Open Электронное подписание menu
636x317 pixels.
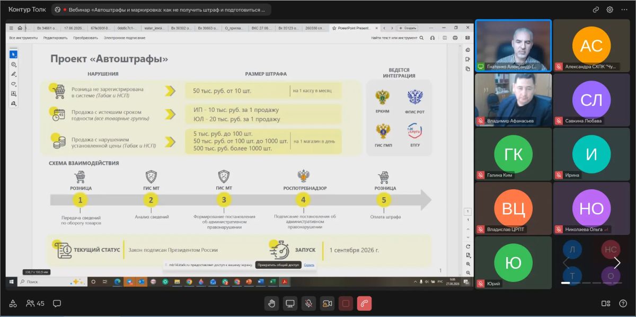click(125, 38)
